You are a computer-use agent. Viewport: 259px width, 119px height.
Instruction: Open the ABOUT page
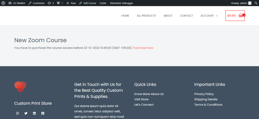click(x=168, y=16)
